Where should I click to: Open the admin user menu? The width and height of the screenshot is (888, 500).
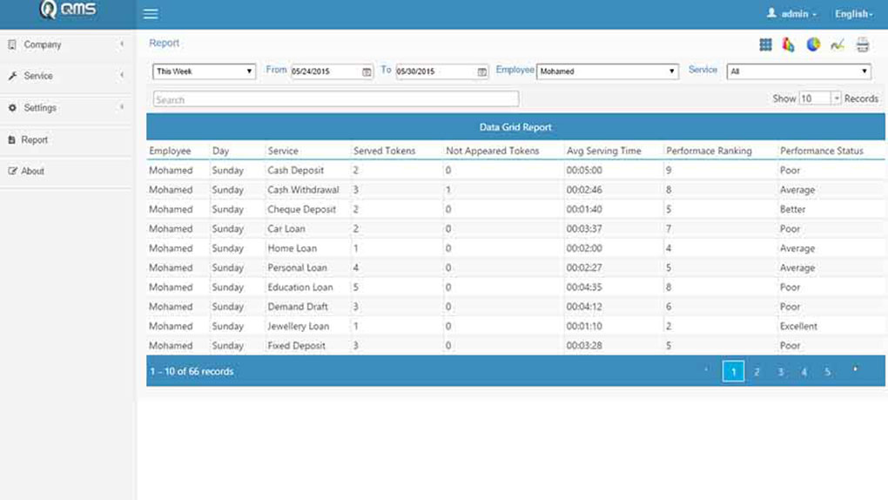[791, 14]
